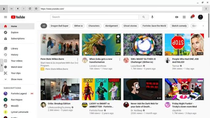210x118 pixels.
Task: Select the All filter chip
Action: click(x=44, y=26)
